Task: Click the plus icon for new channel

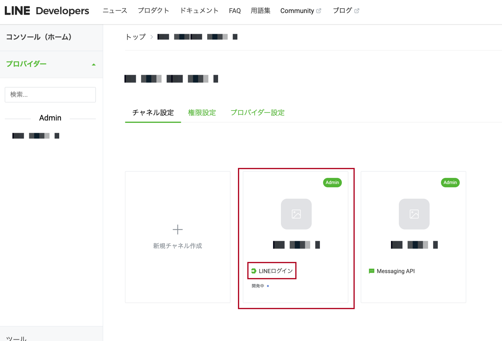Action: click(177, 229)
